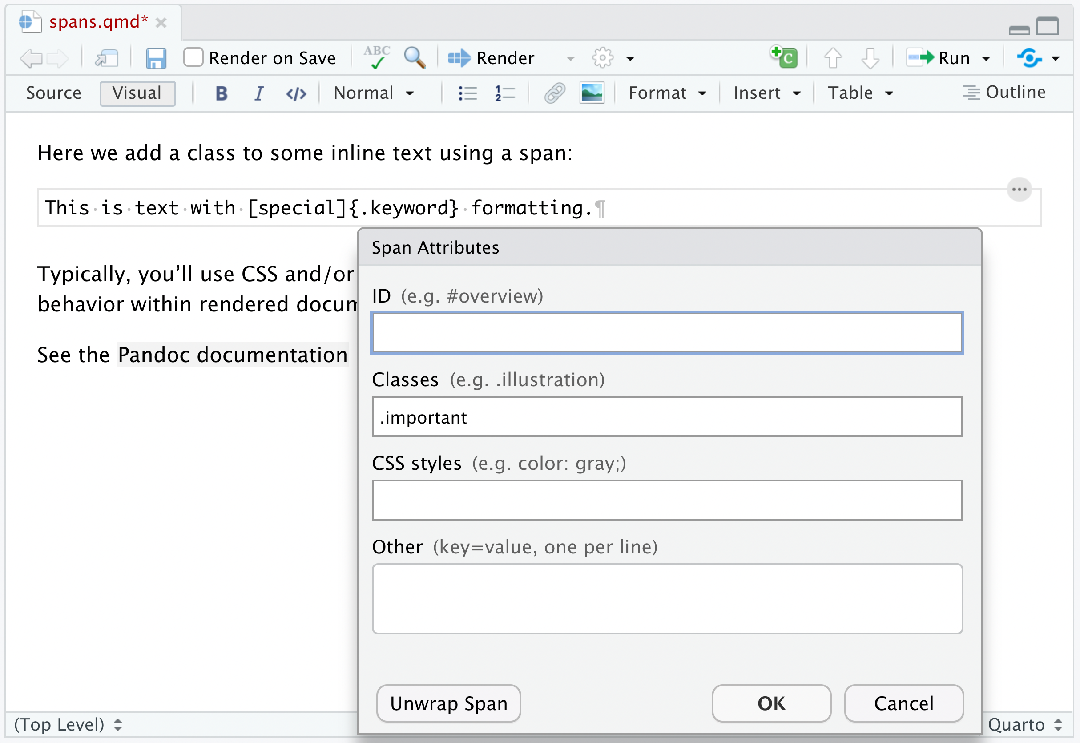Screen dimensions: 1080x743
Task: Insert a numbered list
Action: click(504, 93)
